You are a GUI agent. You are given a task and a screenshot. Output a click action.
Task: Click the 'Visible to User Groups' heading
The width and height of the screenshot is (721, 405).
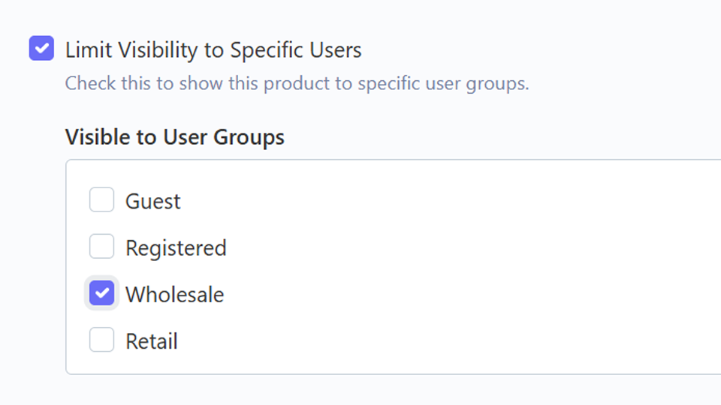174,137
